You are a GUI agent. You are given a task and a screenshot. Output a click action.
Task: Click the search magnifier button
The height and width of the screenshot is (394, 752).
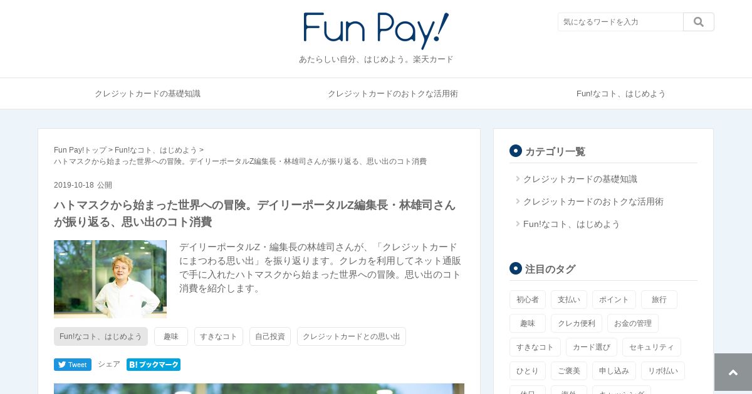pyautogui.click(x=699, y=22)
